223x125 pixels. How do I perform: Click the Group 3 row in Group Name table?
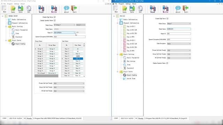coord(46,56)
